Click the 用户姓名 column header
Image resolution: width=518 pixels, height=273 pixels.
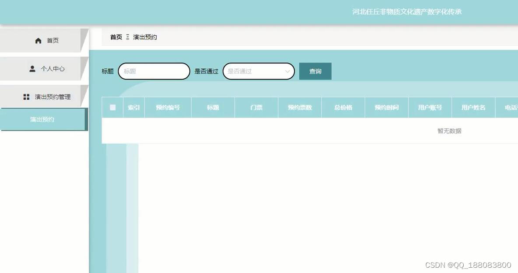[473, 108]
